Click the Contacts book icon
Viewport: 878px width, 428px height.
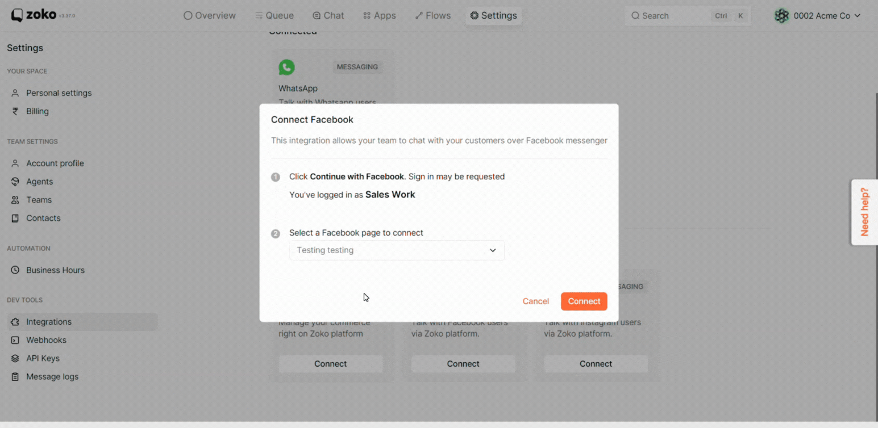tap(15, 218)
